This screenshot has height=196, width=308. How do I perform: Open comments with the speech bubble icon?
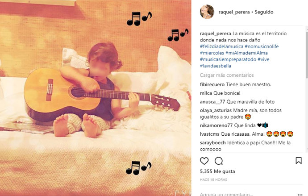[x=218, y=161]
